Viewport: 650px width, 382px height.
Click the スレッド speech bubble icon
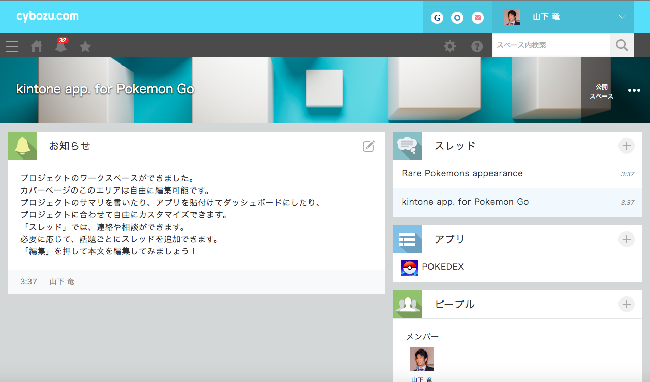[x=408, y=146]
